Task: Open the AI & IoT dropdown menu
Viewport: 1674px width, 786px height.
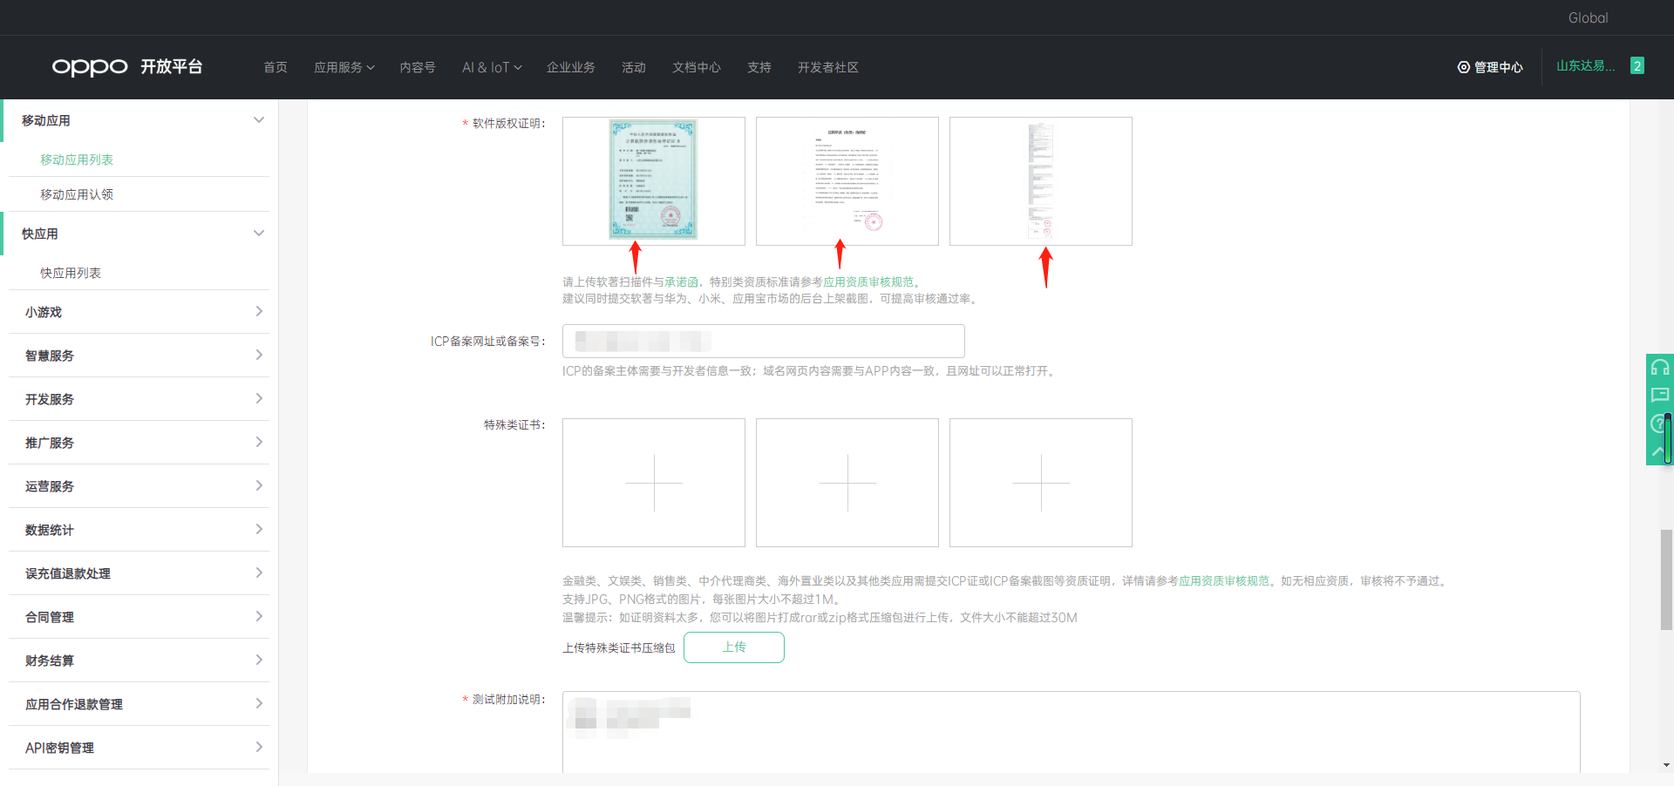Action: (x=492, y=67)
